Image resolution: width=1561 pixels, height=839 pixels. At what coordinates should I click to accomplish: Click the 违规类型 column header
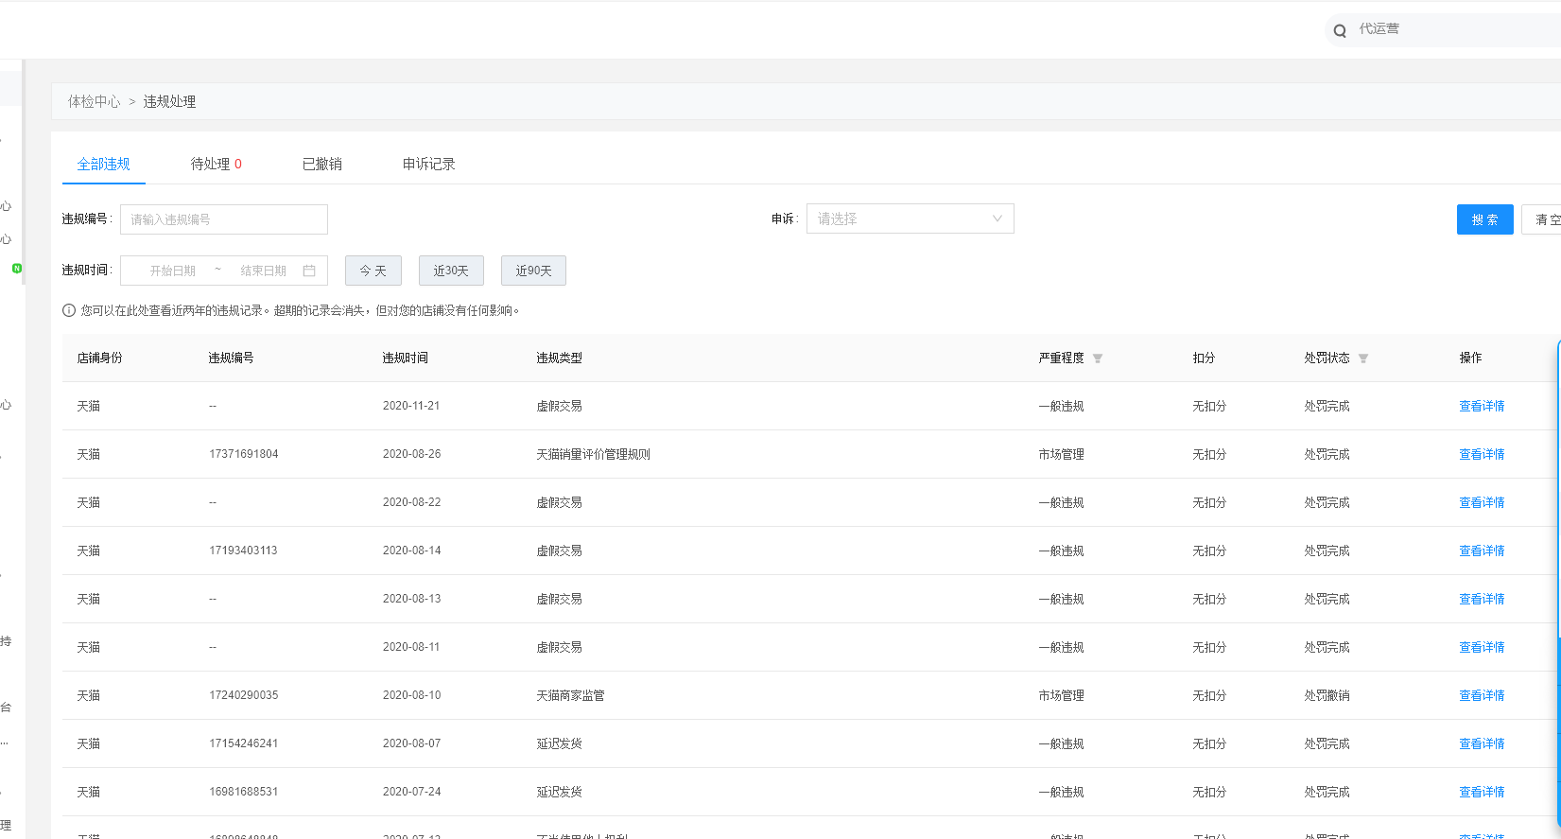click(559, 358)
